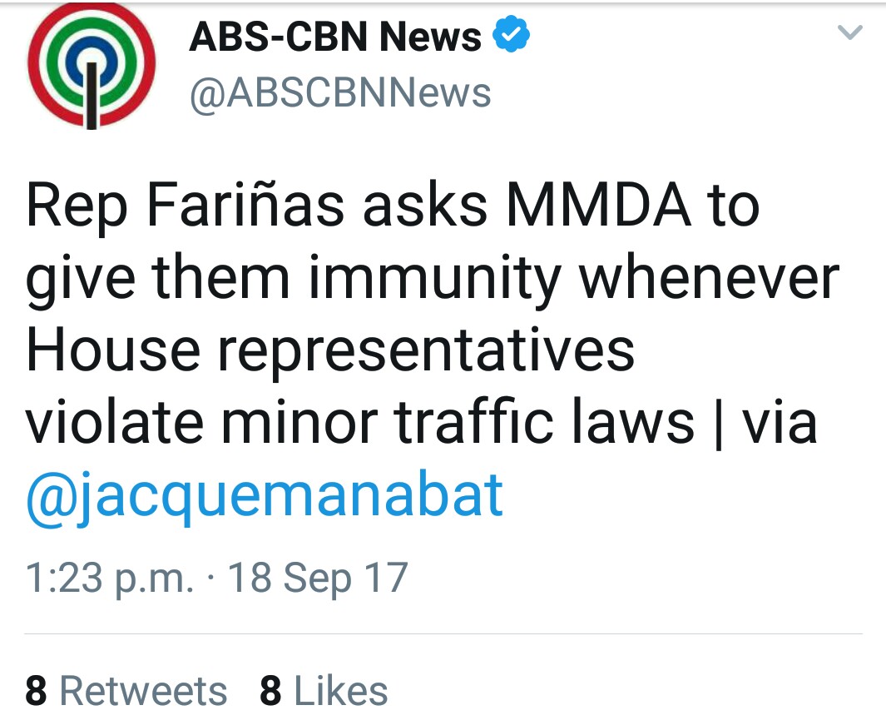Viewport: 886px width, 725px height.
Task: Click the House representatives text line
Action: [x=330, y=350]
